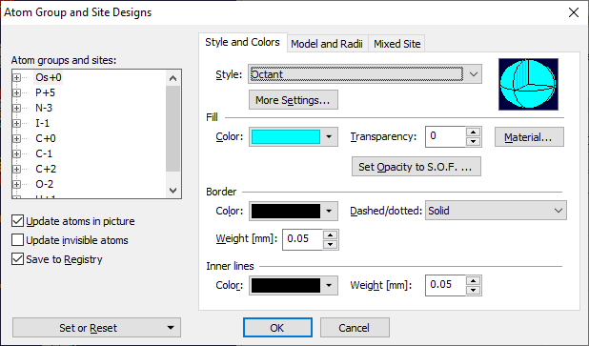Increase Inner lines Weight up arrow
This screenshot has height=346, width=589.
point(473,280)
